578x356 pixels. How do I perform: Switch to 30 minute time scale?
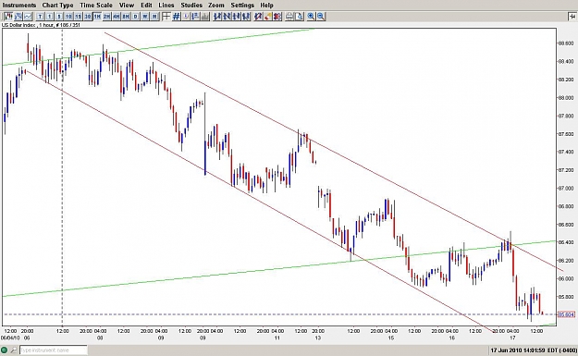pos(88,17)
